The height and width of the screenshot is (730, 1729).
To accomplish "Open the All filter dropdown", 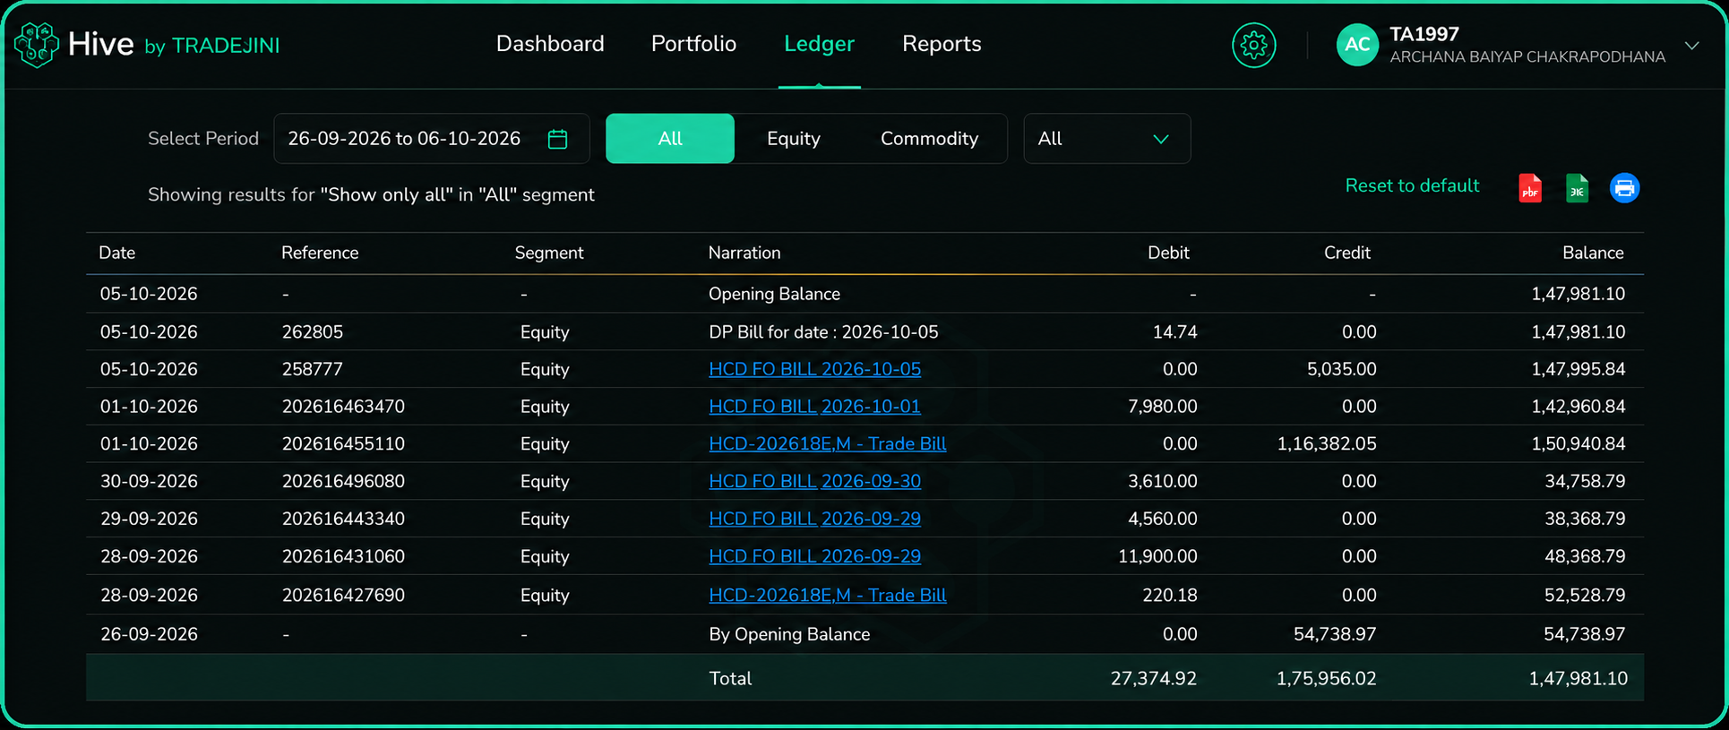I will click(1106, 139).
